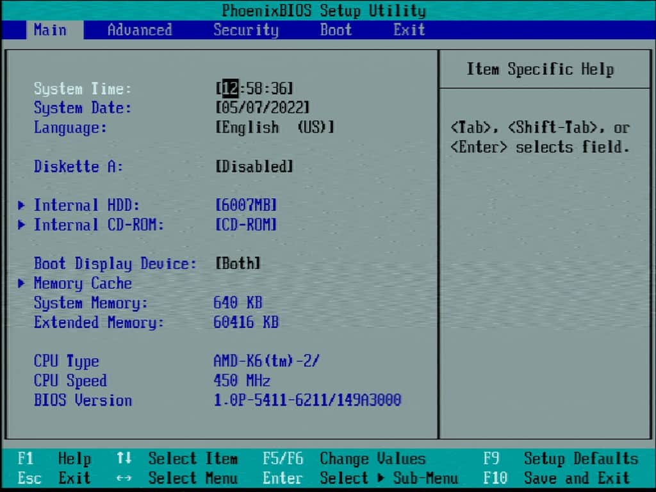Open the Security menu tab

[246, 30]
